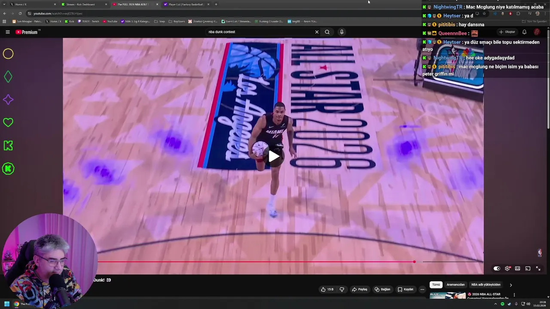Image resolution: width=550 pixels, height=309 pixels.
Task: Go to the YouTube Premium home logo
Action: (x=27, y=32)
